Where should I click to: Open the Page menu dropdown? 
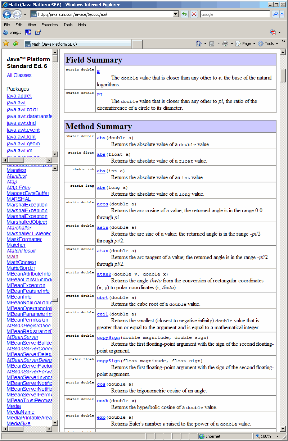coord(245,43)
